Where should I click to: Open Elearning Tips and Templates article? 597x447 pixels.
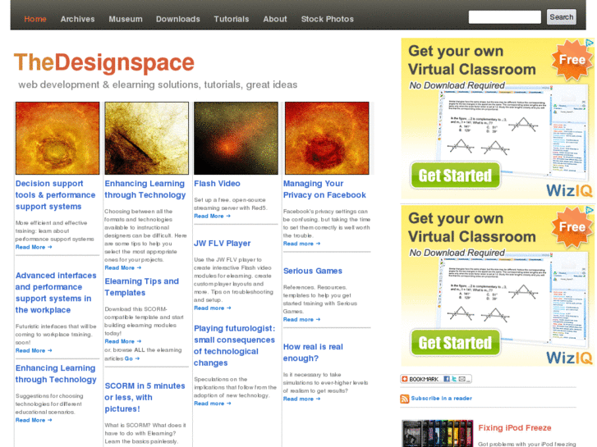pos(141,287)
